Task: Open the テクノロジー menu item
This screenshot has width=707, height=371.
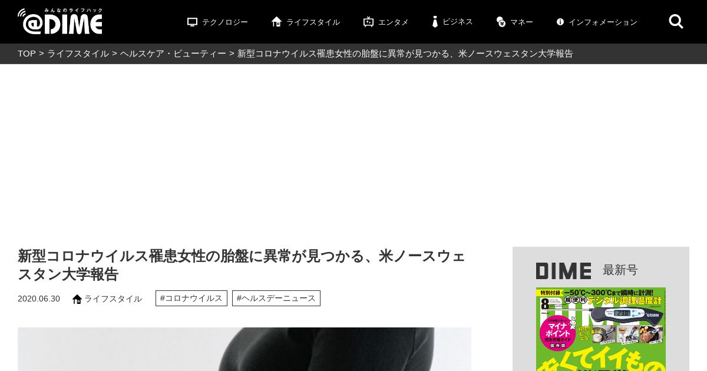Action: (225, 22)
